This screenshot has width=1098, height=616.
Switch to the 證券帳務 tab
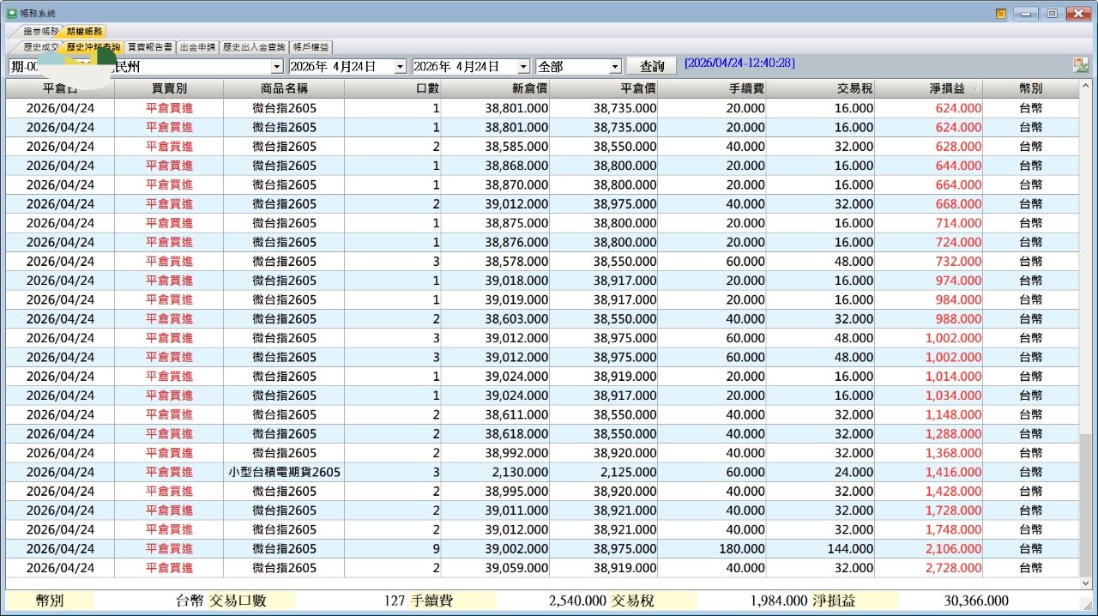point(40,32)
